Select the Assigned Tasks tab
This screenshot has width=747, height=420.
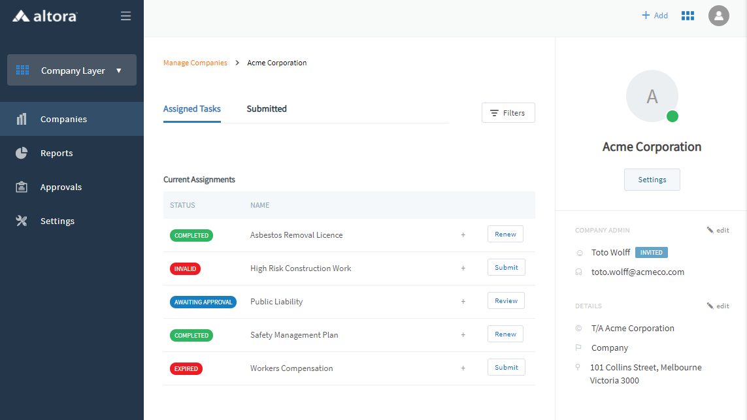[191, 109]
